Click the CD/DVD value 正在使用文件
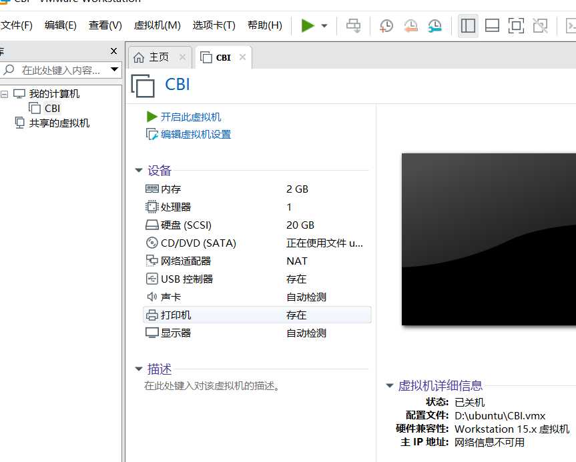Screen dimensions: 576x462 (325, 243)
